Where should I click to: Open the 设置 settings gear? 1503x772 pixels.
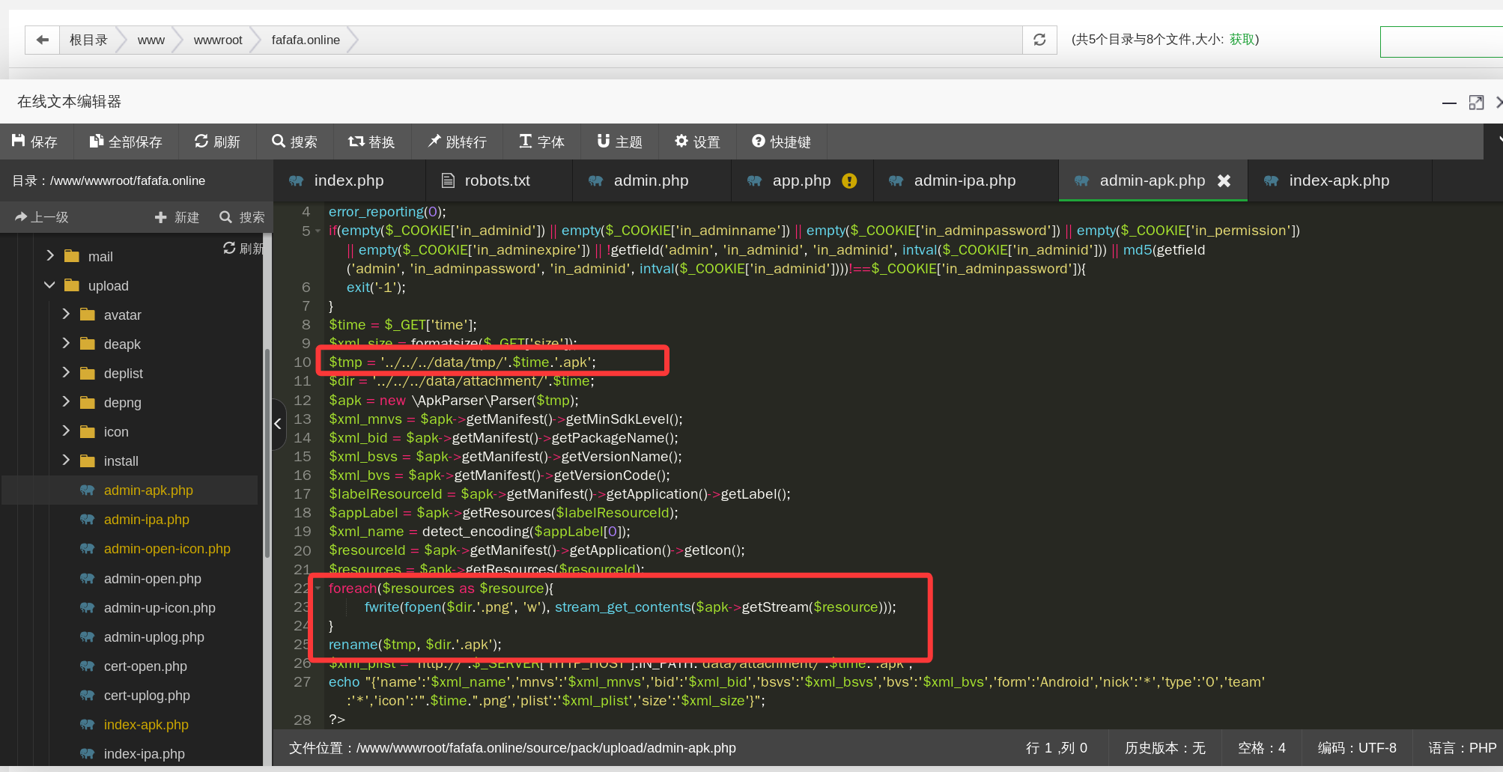pyautogui.click(x=697, y=142)
